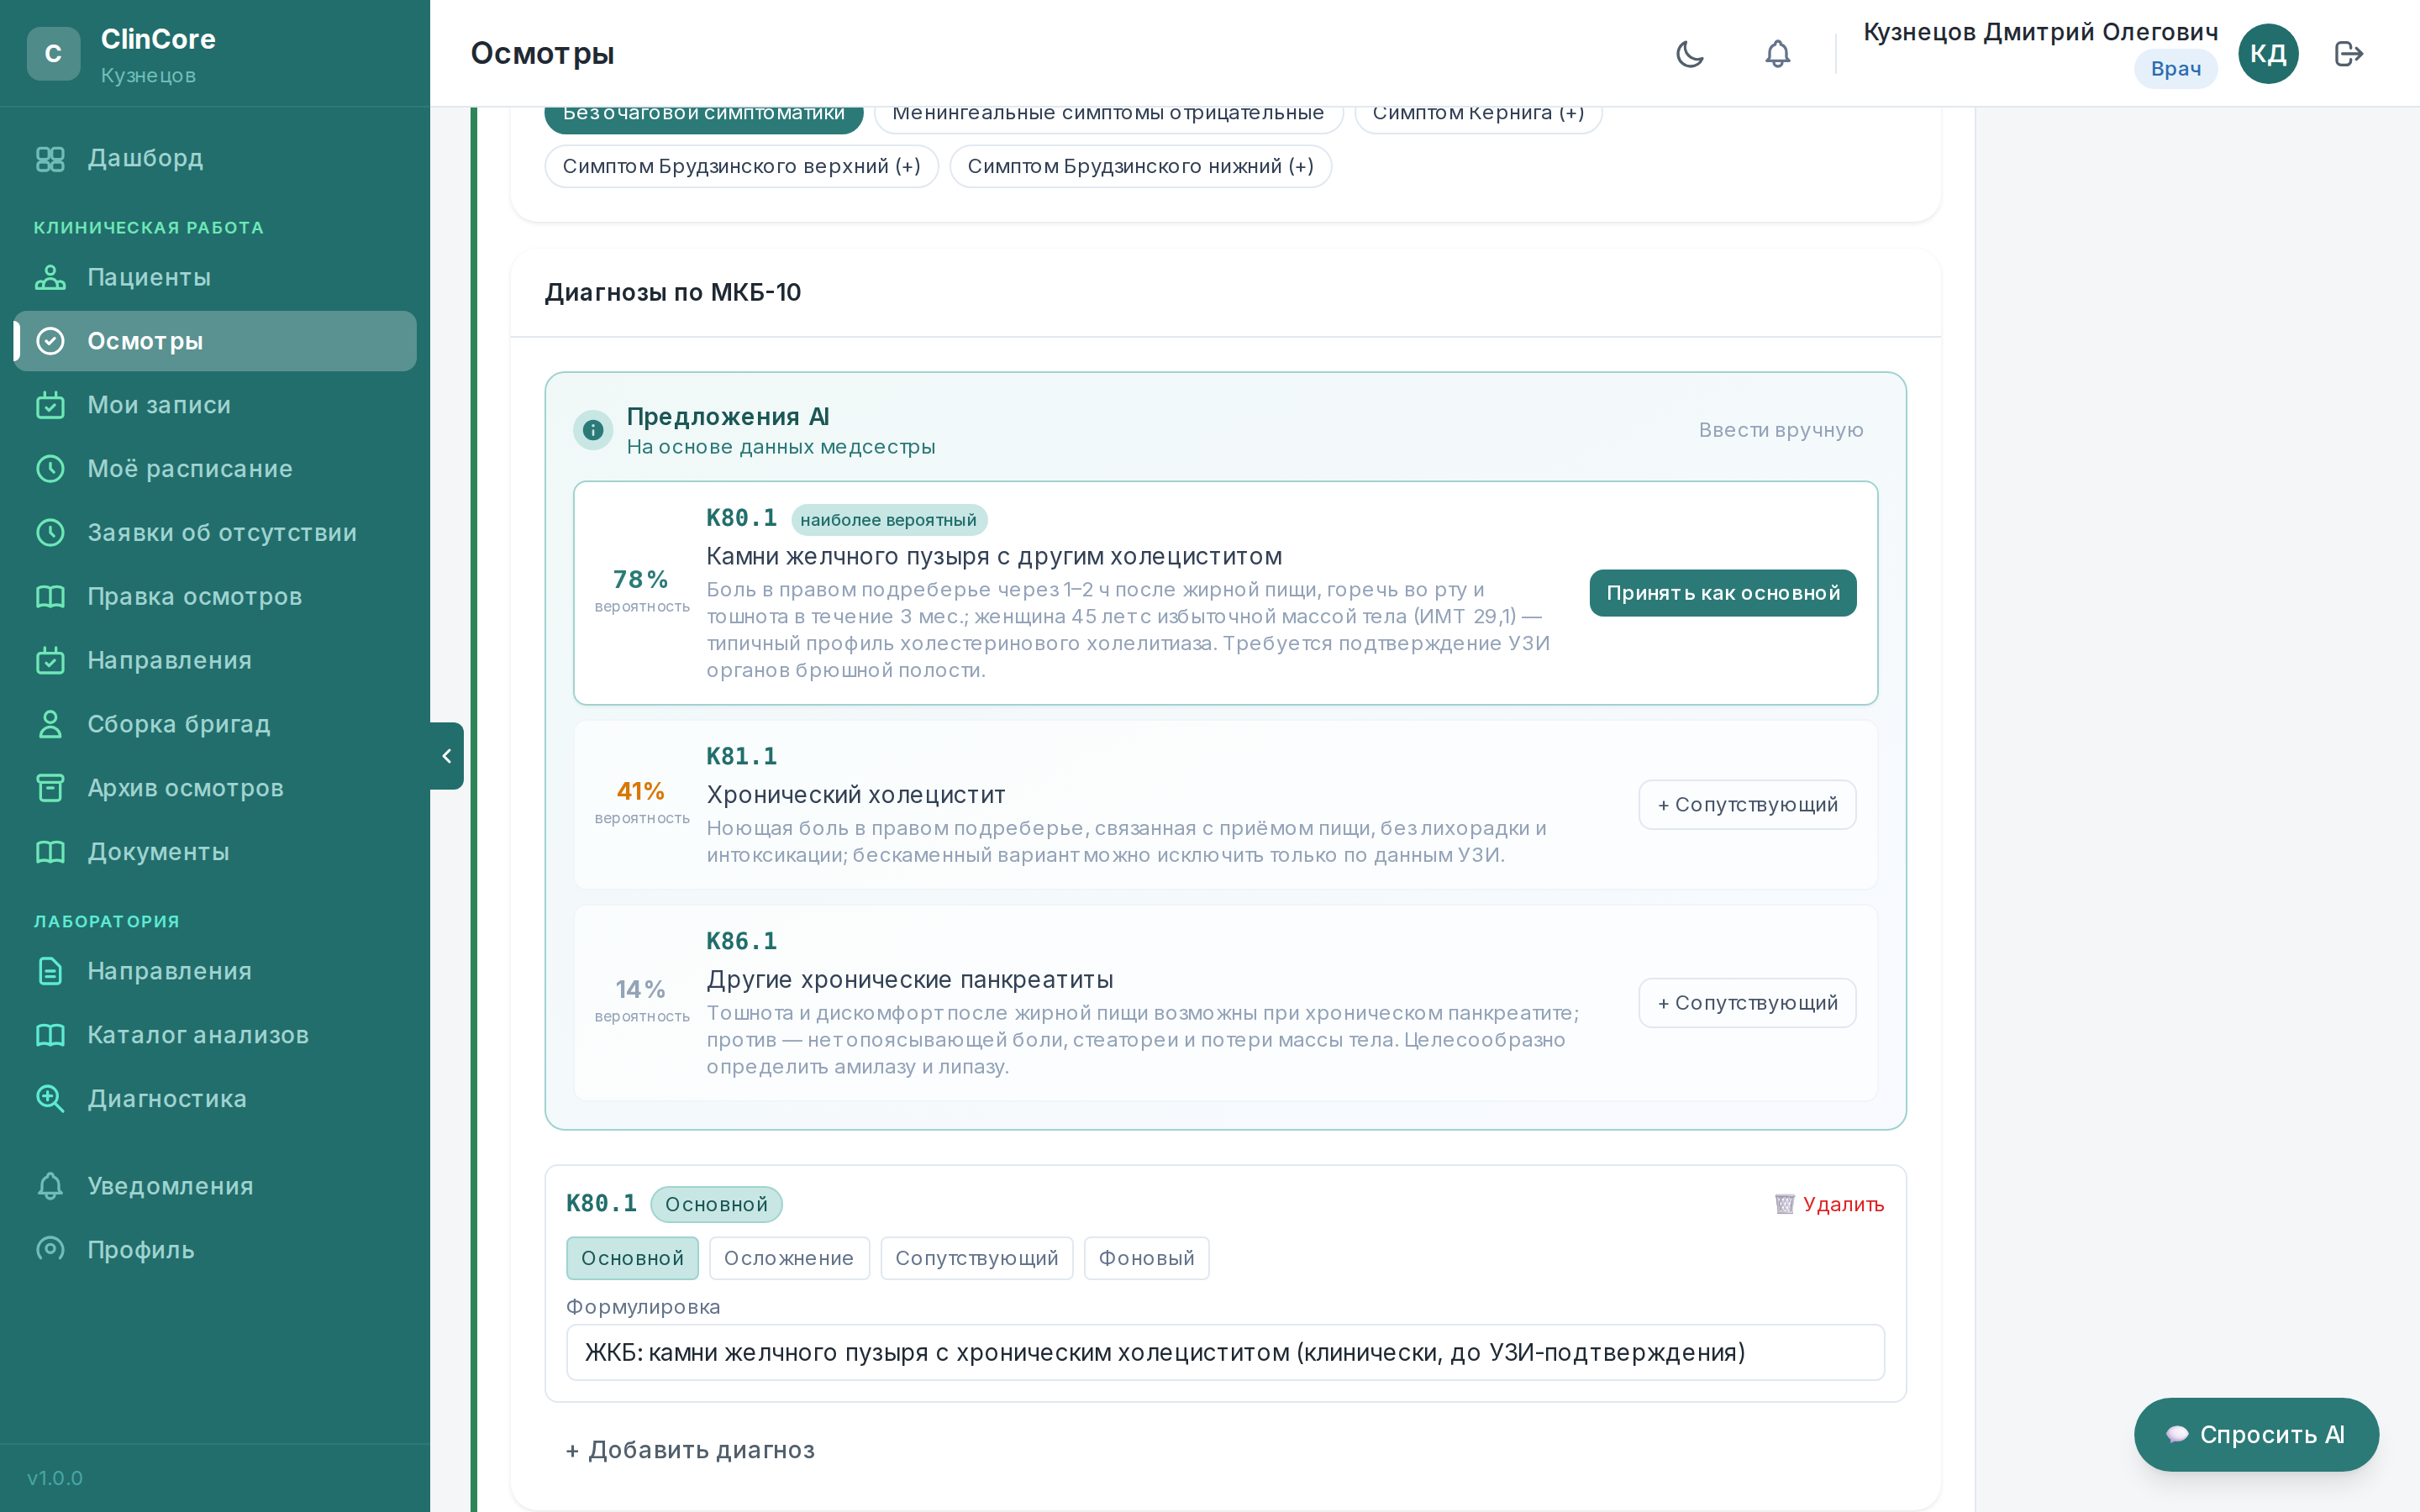Open Правка осмотров

(215, 596)
